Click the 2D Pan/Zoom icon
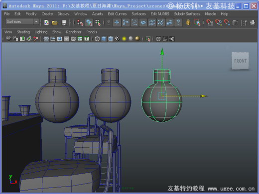259x194 pixels. click(36, 39)
